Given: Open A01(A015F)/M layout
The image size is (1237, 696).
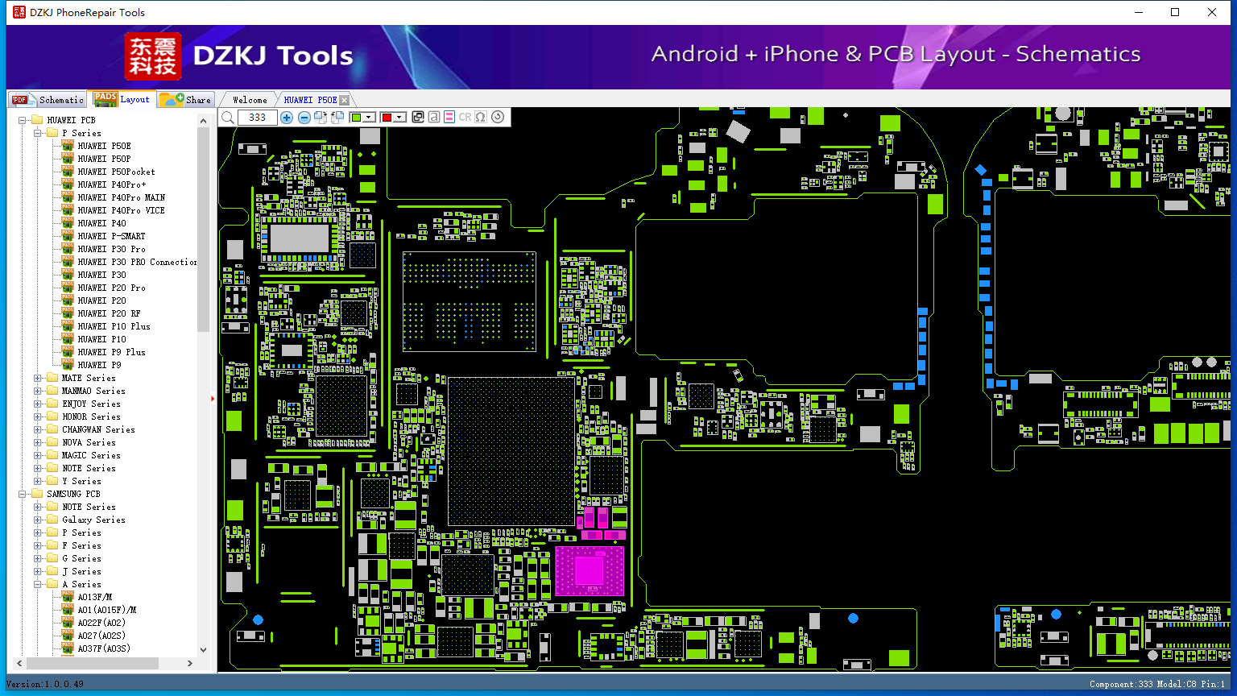Looking at the screenshot, I should click(106, 610).
